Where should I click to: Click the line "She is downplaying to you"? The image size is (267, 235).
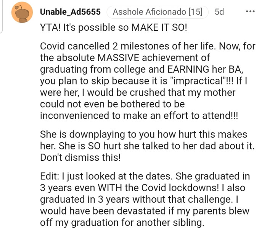pos(143,134)
